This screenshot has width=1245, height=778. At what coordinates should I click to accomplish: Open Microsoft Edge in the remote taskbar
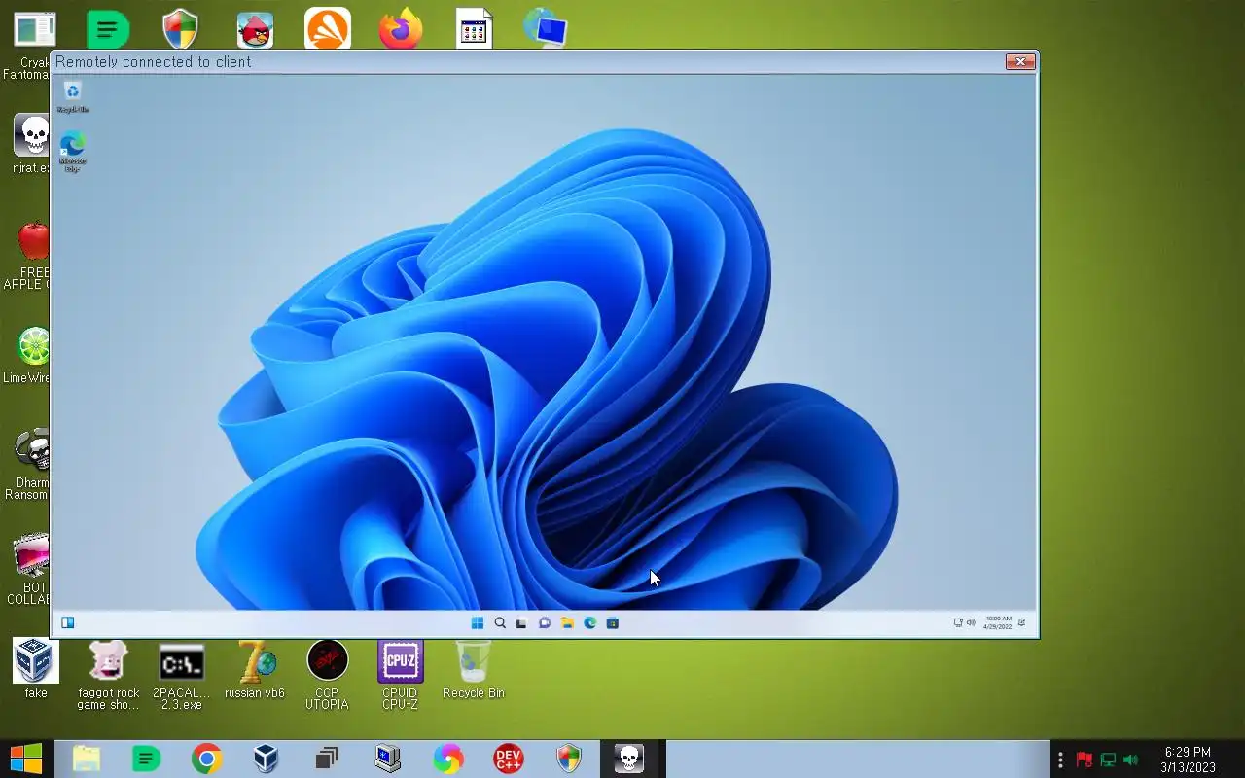(589, 623)
